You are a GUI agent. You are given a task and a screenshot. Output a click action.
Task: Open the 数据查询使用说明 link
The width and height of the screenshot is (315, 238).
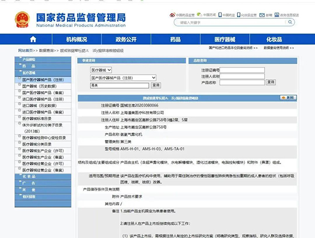pos(279,48)
